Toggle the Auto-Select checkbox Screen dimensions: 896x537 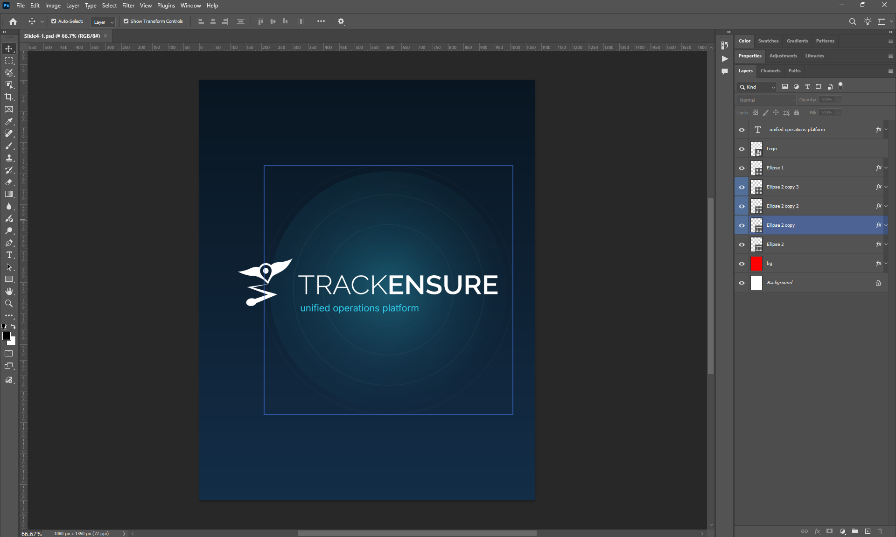[54, 21]
